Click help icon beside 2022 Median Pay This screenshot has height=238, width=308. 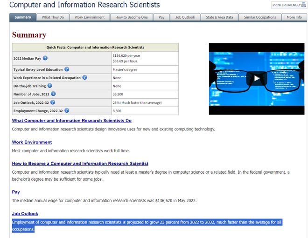pos(45,58)
